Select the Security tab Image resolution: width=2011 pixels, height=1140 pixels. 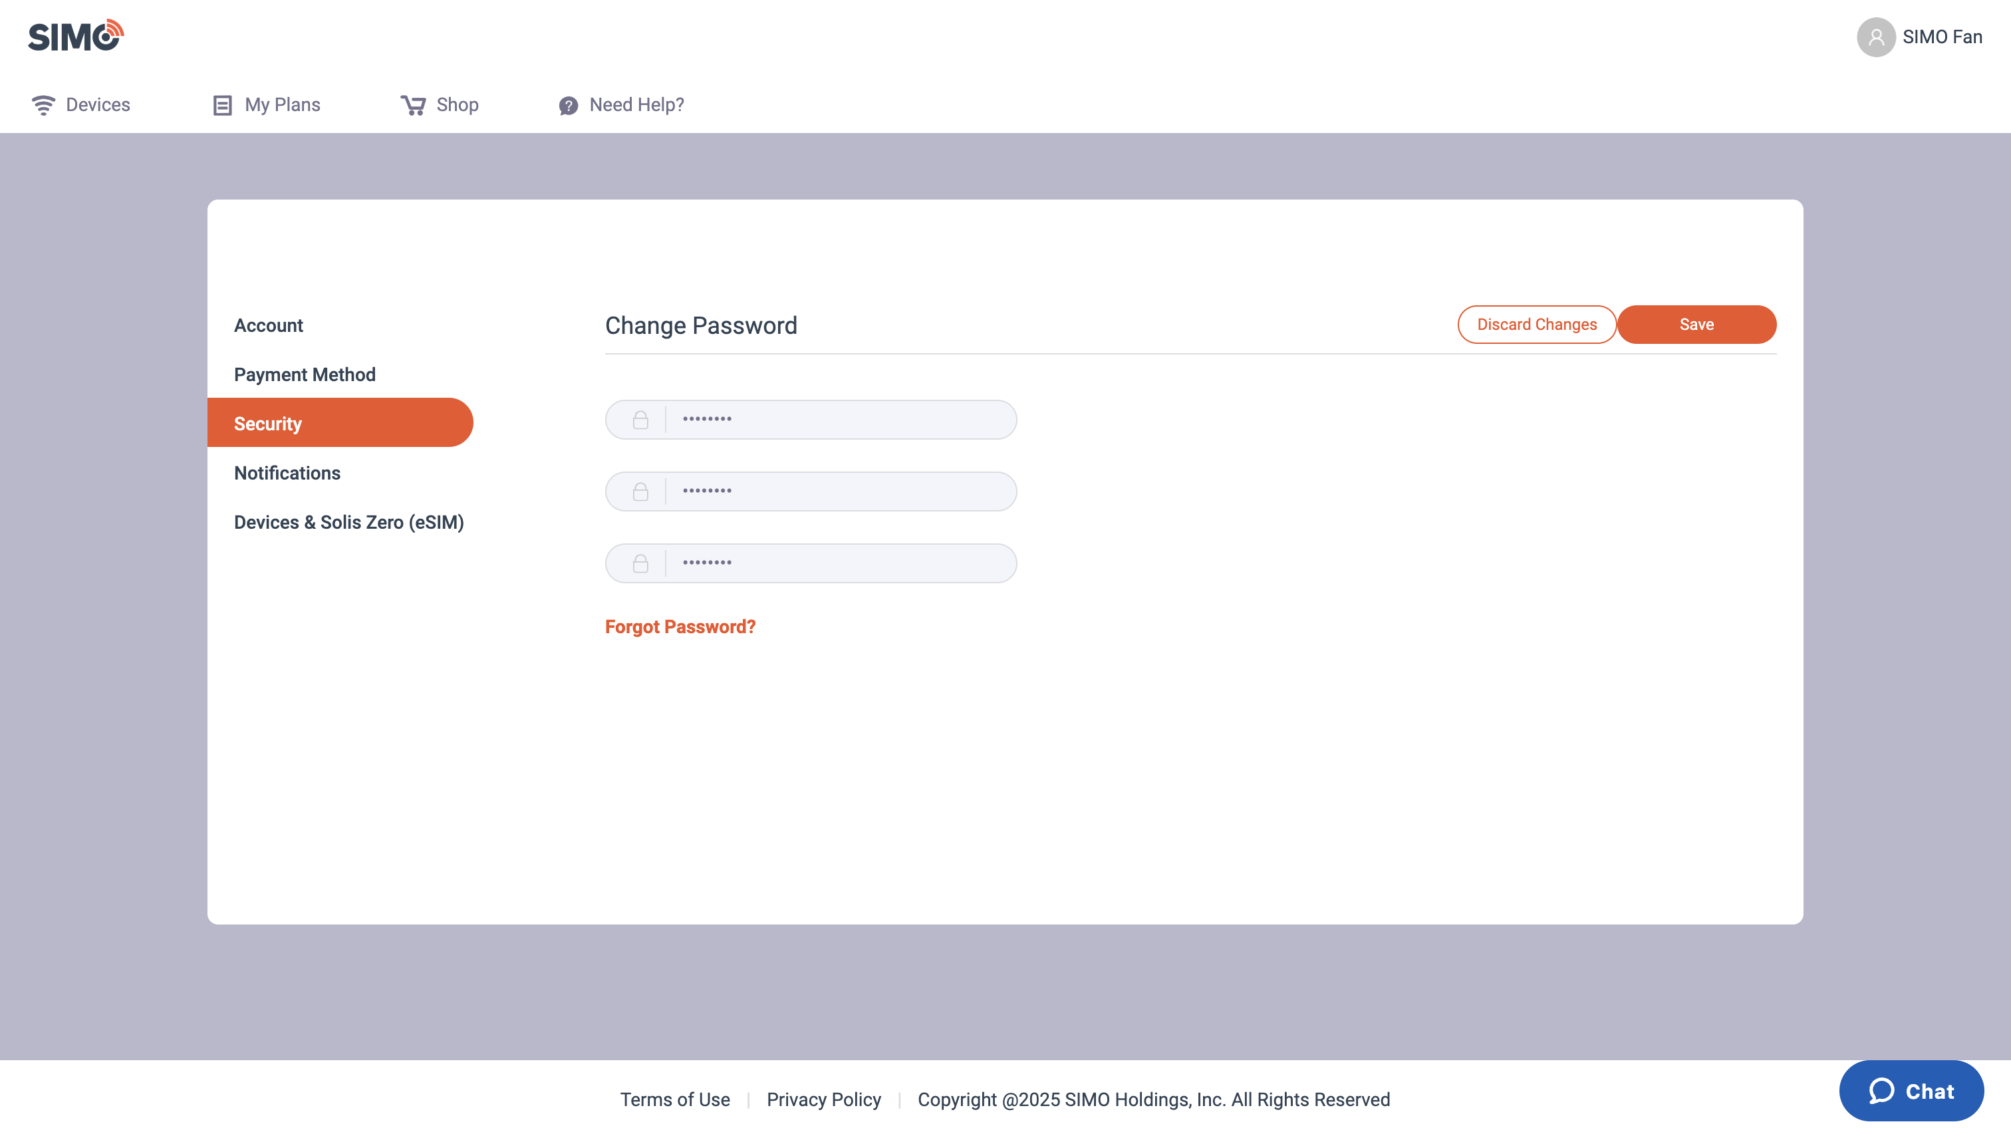click(x=340, y=423)
